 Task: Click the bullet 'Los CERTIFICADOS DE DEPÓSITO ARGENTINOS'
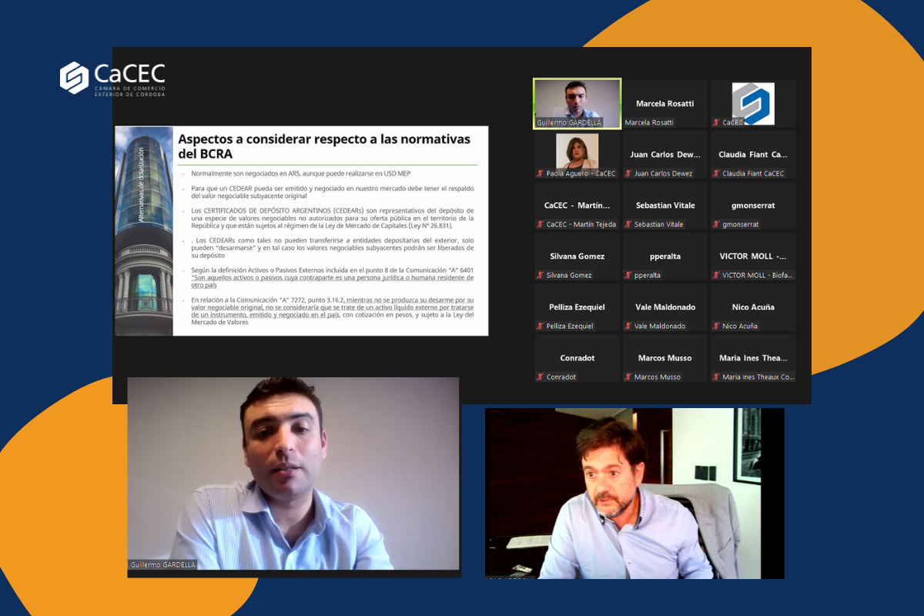333,218
